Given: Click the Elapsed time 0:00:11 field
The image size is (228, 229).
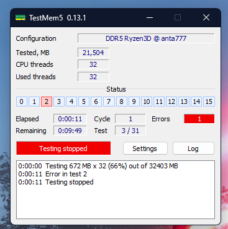Looking at the screenshot, I should pyautogui.click(x=70, y=119).
